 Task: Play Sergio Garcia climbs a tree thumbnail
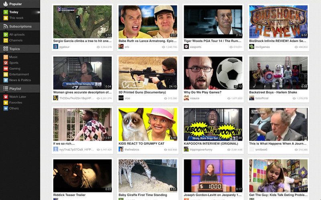83,22
